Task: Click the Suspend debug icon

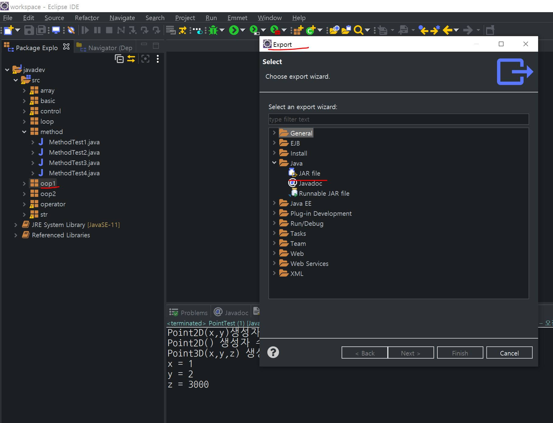Action: coord(97,30)
